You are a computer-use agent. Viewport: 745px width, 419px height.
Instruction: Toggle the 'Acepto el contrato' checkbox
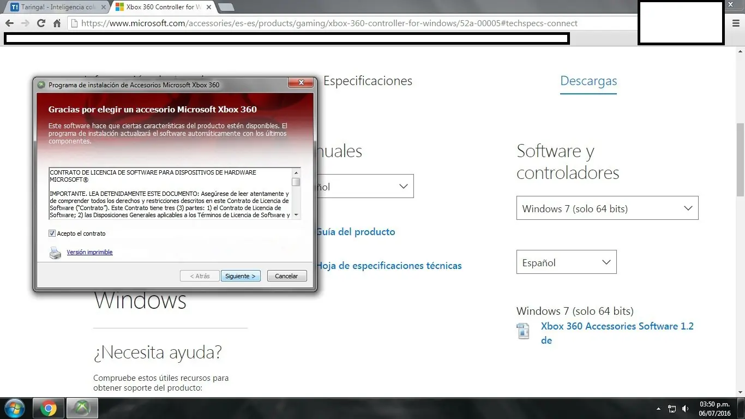52,234
